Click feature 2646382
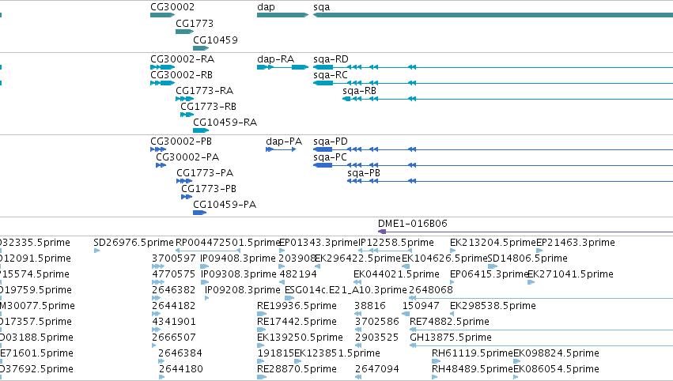 pyautogui.click(x=174, y=290)
